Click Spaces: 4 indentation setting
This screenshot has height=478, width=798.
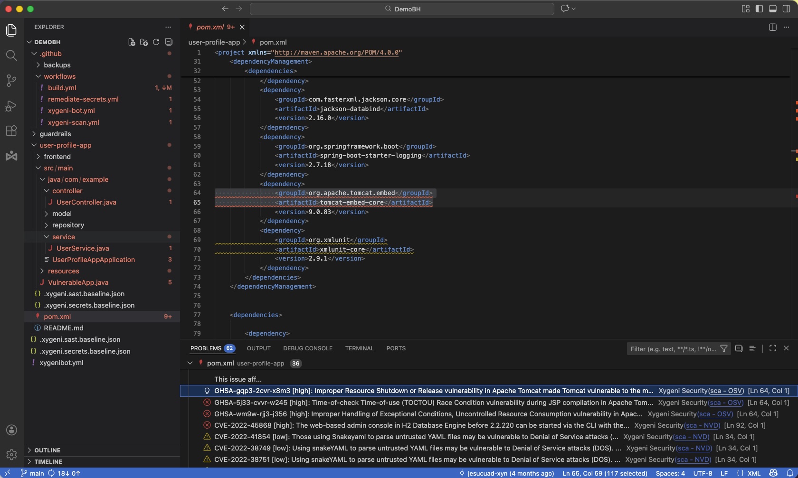pos(670,473)
